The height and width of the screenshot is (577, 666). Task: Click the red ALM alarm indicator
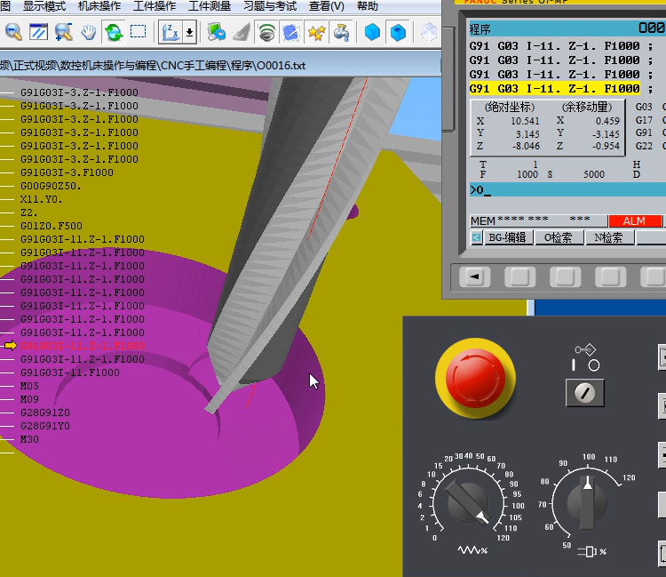coord(635,221)
